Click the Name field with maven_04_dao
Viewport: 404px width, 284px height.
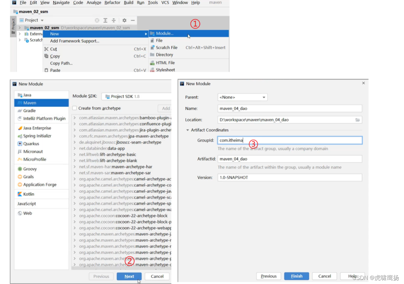click(x=290, y=108)
